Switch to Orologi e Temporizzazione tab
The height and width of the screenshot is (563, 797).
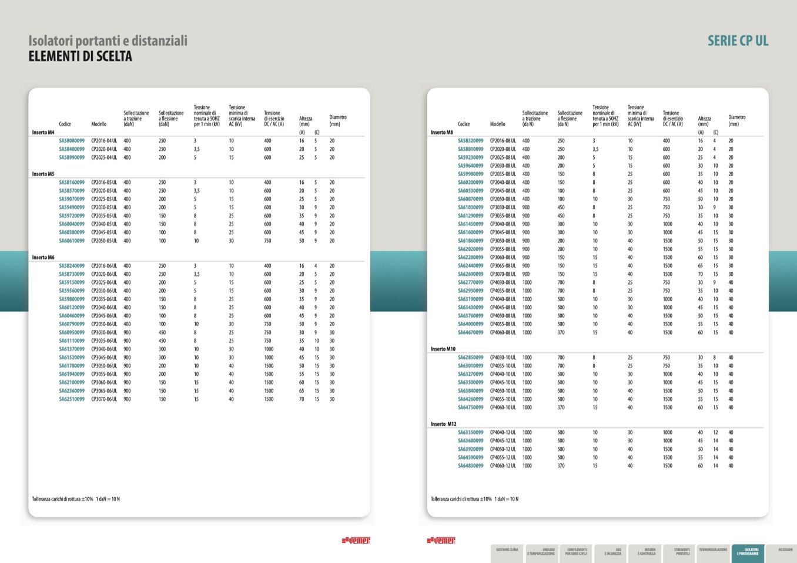[x=541, y=552]
